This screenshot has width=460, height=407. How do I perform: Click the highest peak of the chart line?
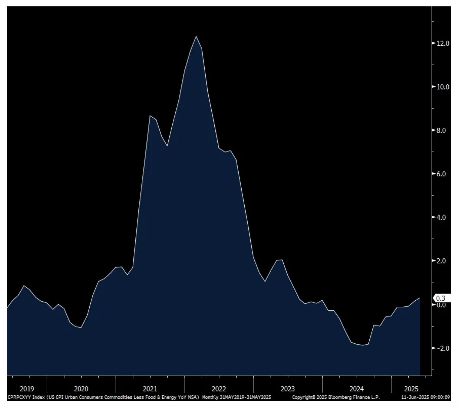196,37
